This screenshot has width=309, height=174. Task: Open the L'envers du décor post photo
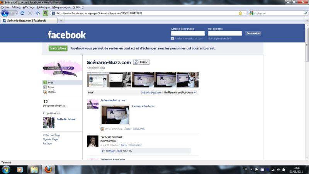click(115, 114)
